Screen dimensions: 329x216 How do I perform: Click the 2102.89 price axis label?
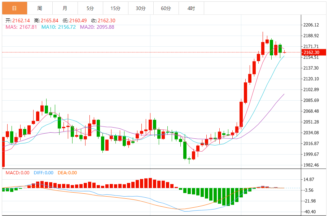[x=311, y=89]
